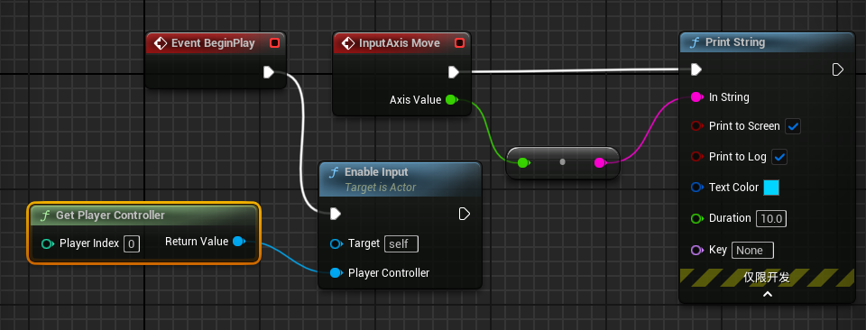Click the Player Index value field 0
This screenshot has height=330, width=866.
click(132, 244)
